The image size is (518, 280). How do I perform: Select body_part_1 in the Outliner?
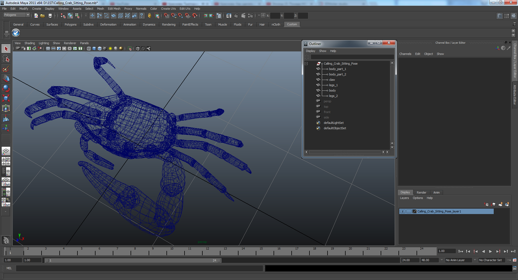[337, 69]
